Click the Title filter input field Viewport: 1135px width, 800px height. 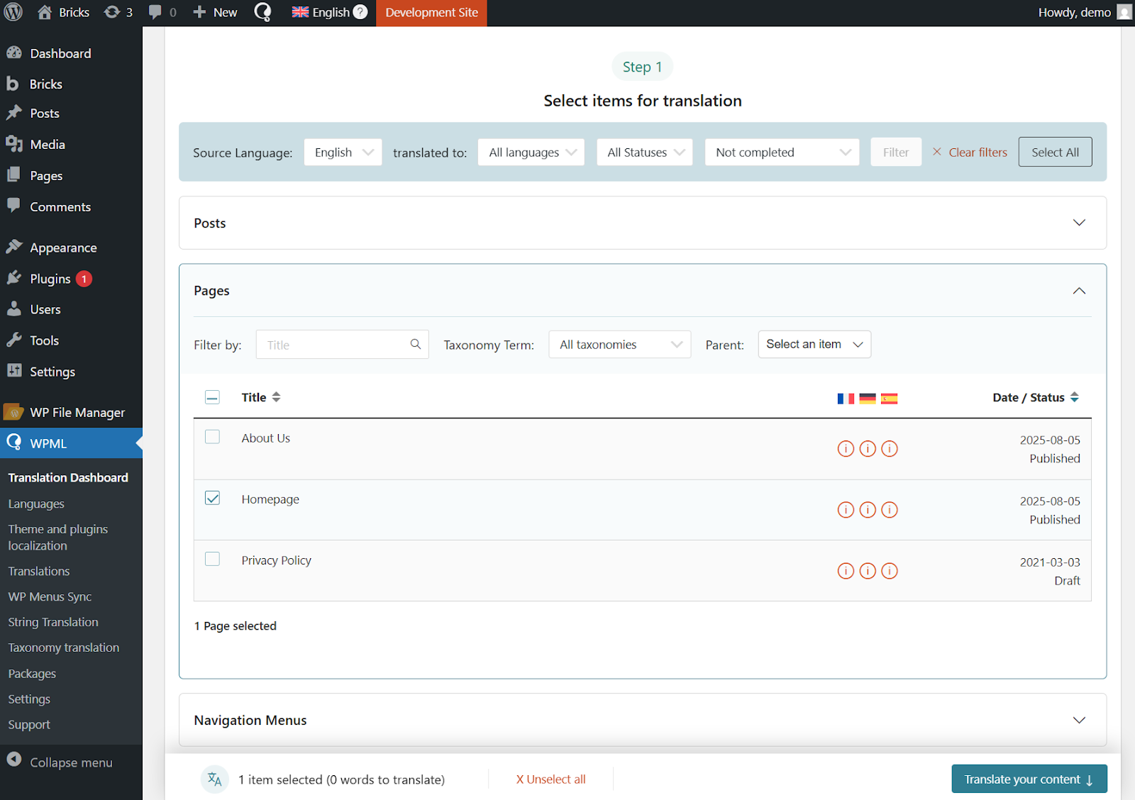[333, 345]
